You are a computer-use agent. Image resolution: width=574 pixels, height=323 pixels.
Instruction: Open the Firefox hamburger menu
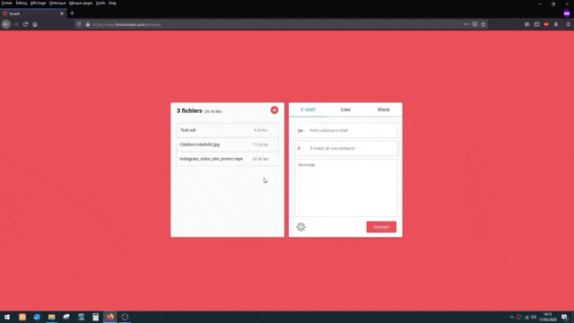point(568,24)
